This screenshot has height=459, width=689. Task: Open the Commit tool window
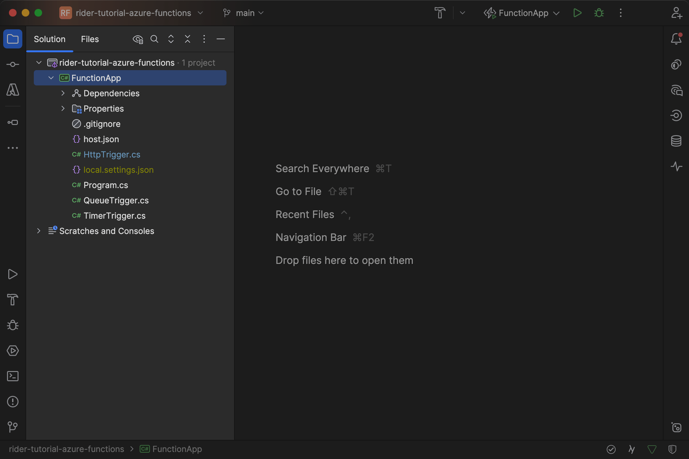coord(13,64)
